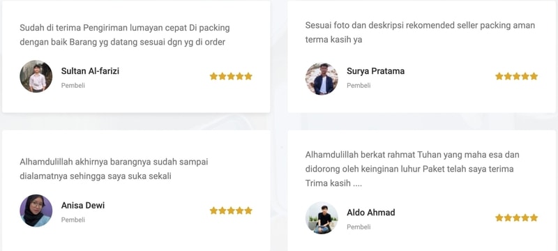
Task: Click the Pembeli label under Surya Pratama
Action: [359, 86]
